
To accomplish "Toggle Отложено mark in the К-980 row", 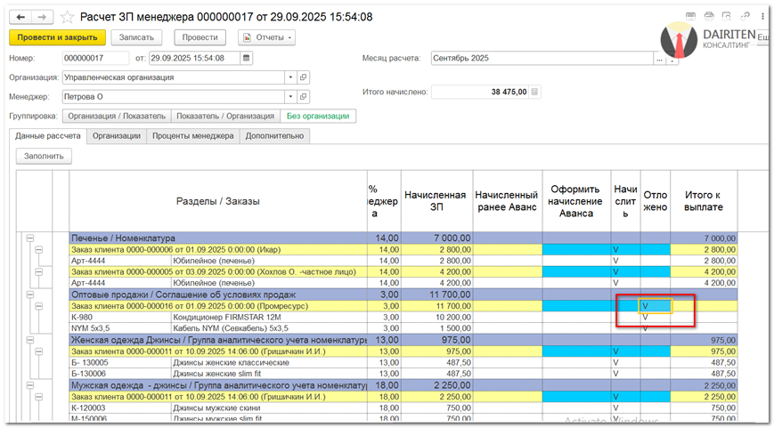I will [x=655, y=317].
